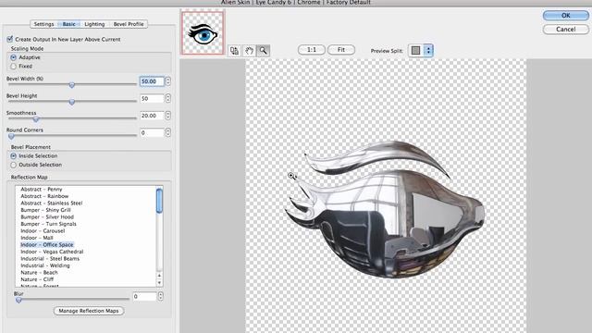The width and height of the screenshot is (592, 333).
Task: Select the Hand pan tool
Action: coord(249,51)
